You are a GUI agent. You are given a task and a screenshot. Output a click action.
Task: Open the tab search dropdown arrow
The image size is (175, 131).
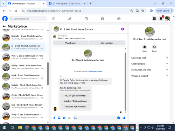coord(3,3)
